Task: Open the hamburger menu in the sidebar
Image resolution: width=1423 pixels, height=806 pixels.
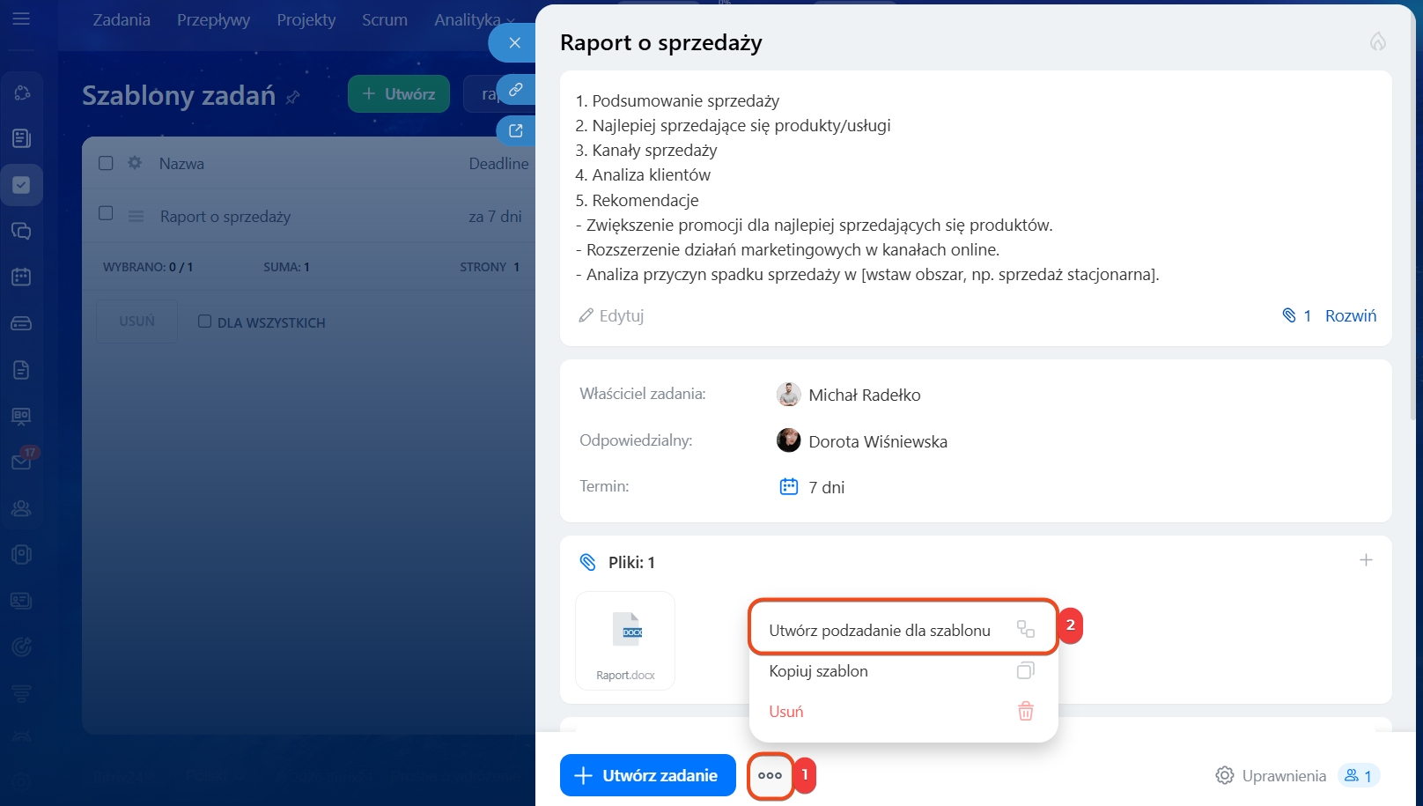Action: [x=21, y=18]
